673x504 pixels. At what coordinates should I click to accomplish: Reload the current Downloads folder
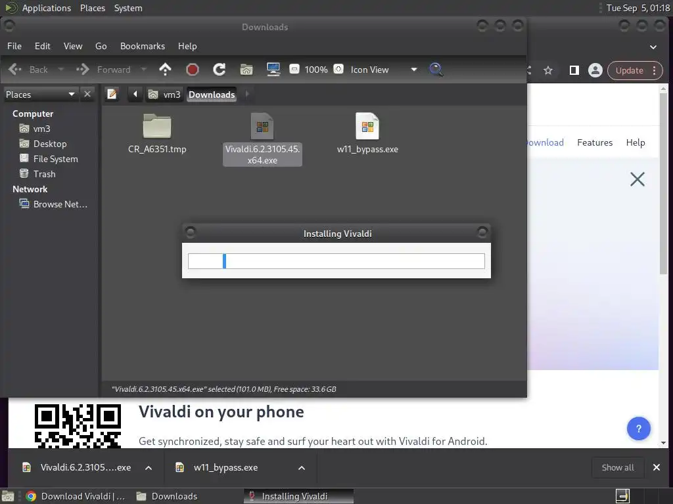pos(220,70)
